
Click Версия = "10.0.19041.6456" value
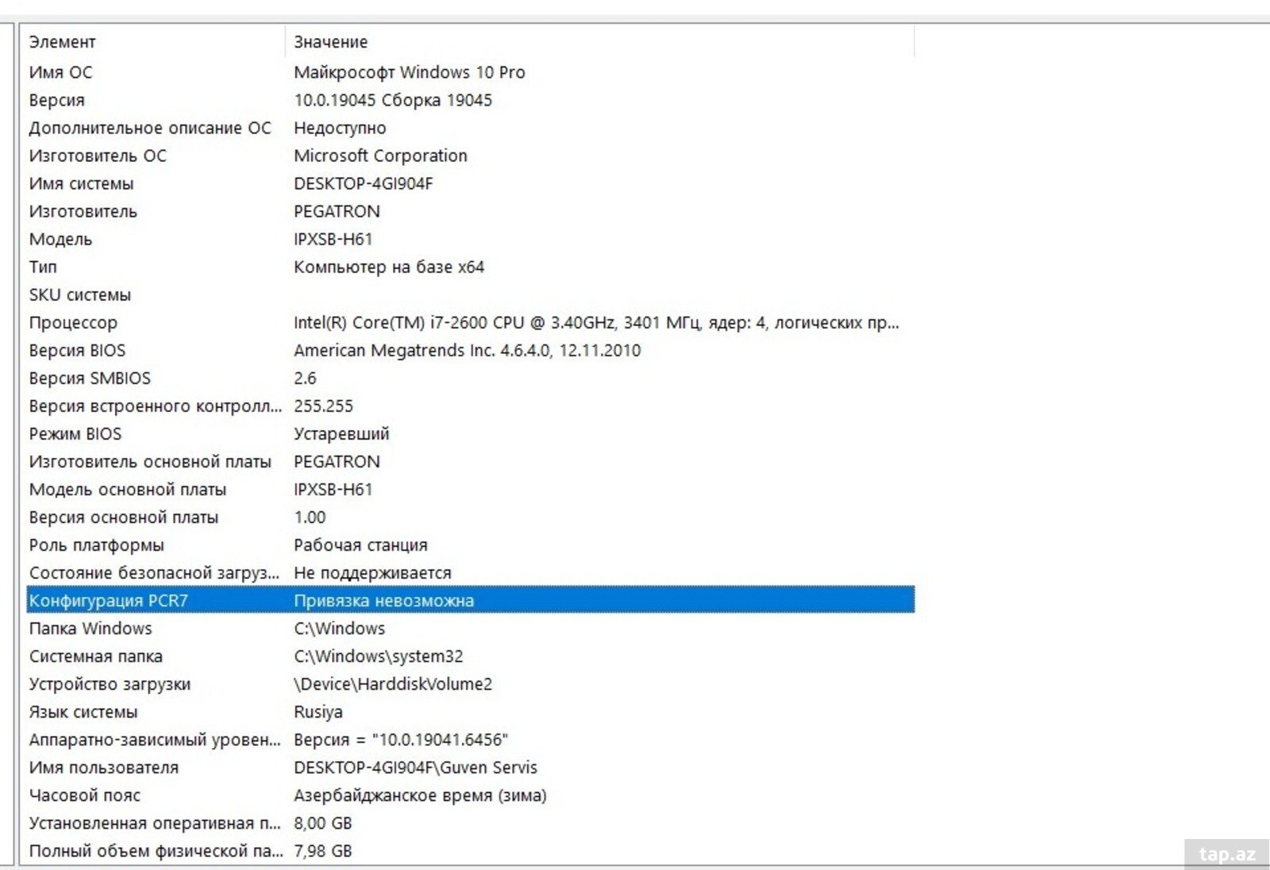coord(401,739)
